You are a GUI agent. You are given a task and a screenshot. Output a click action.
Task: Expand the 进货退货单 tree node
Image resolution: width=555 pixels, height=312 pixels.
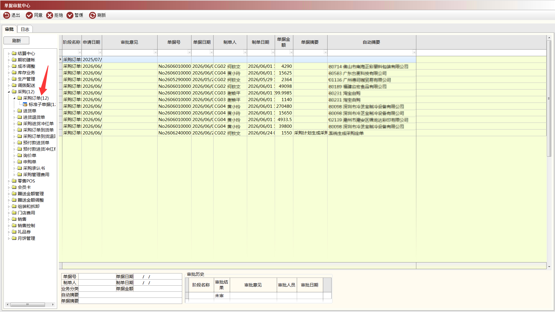pyautogui.click(x=14, y=117)
